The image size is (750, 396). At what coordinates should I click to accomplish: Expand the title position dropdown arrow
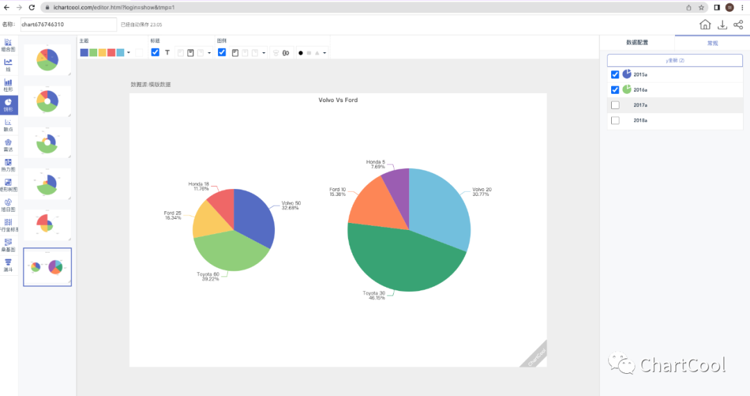click(x=209, y=53)
